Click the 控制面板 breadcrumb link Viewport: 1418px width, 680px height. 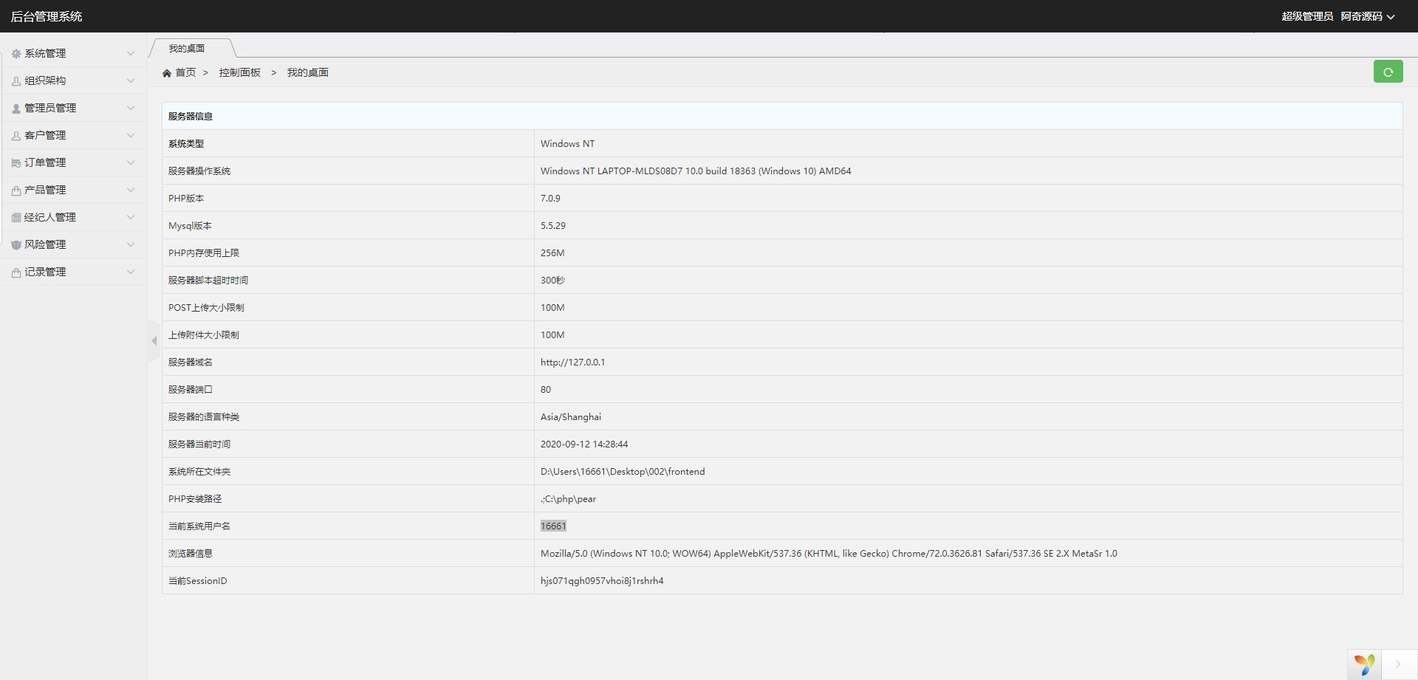(x=240, y=72)
